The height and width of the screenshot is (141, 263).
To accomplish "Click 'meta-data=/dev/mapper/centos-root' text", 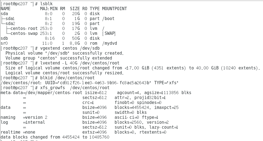I will click(41, 93).
